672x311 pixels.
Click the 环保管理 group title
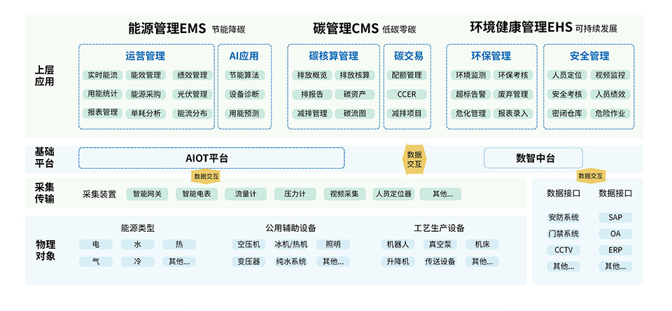click(x=491, y=56)
